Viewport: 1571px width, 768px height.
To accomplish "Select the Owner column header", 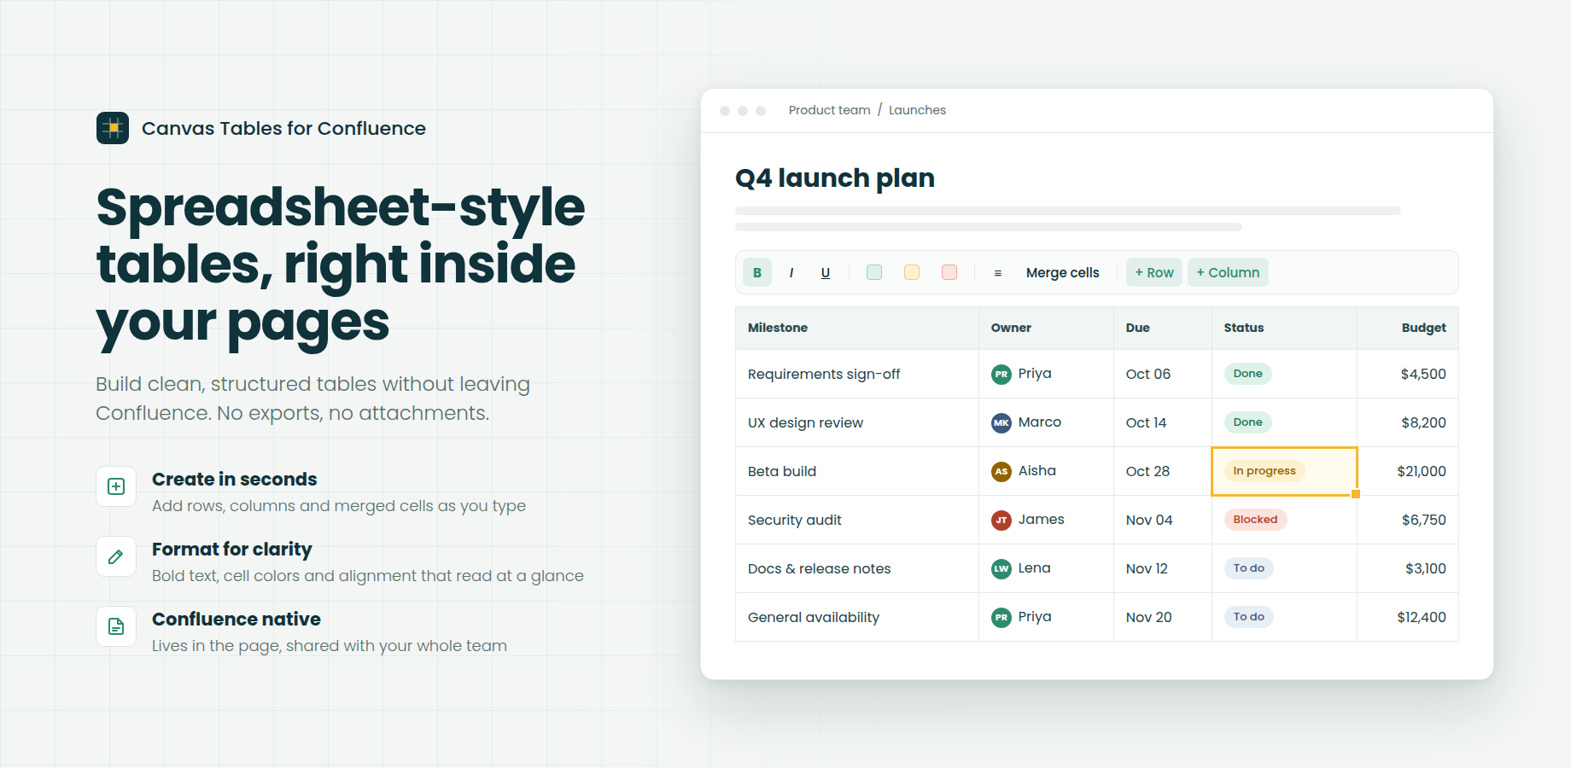I will tap(1046, 328).
